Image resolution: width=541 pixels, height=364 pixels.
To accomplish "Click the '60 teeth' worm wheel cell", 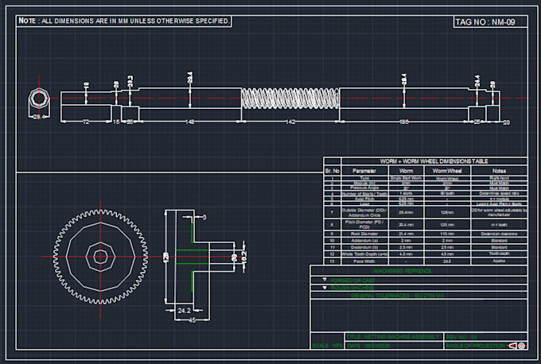I will click(x=447, y=193).
